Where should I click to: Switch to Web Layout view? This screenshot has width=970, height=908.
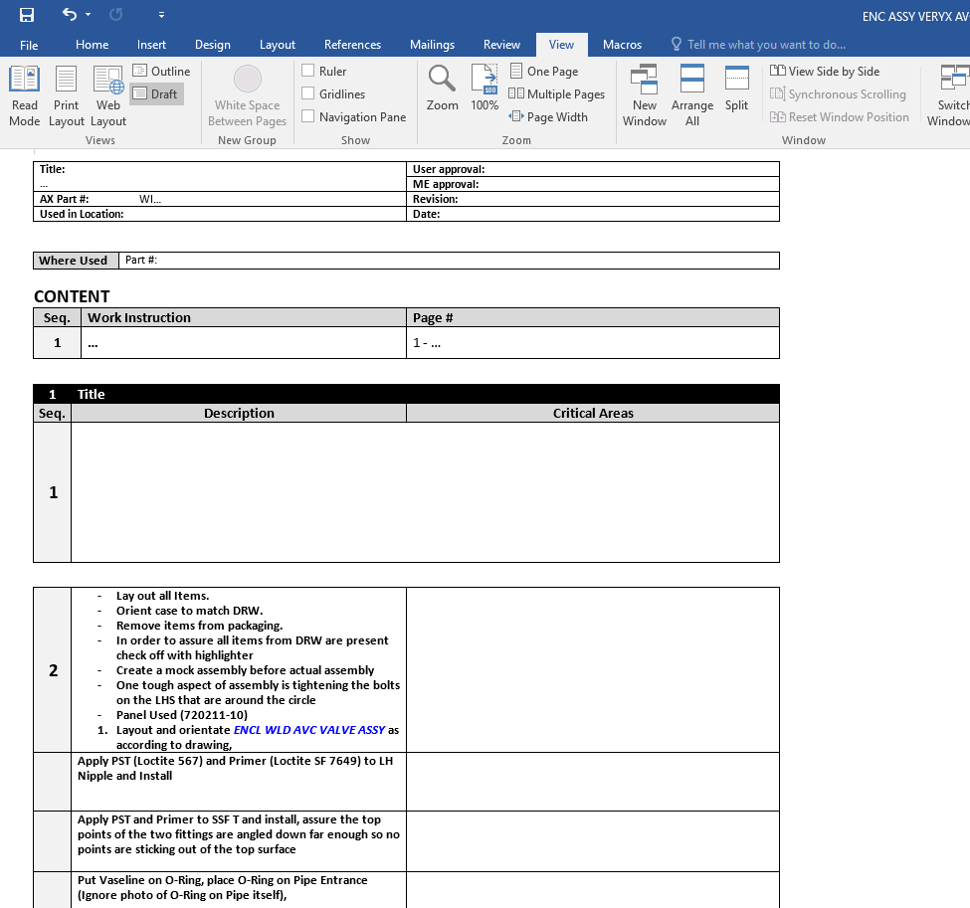click(x=108, y=96)
